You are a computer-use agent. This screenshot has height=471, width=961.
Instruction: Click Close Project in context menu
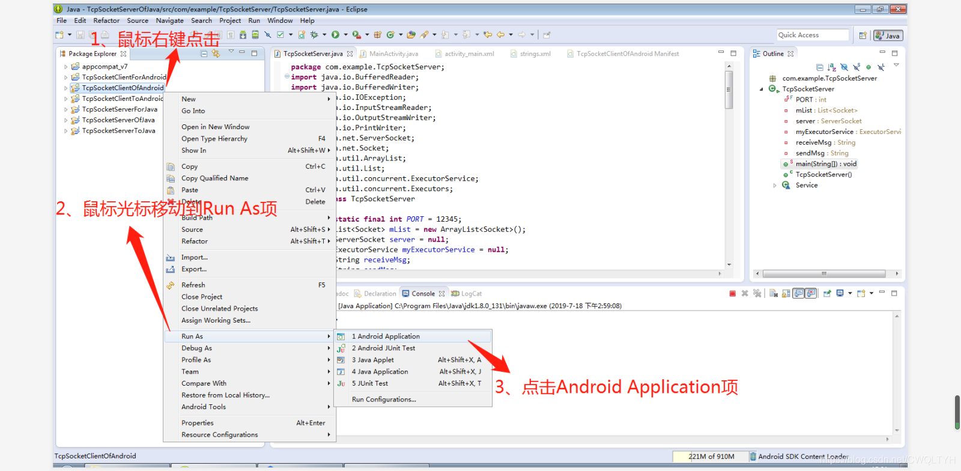pyautogui.click(x=249, y=297)
